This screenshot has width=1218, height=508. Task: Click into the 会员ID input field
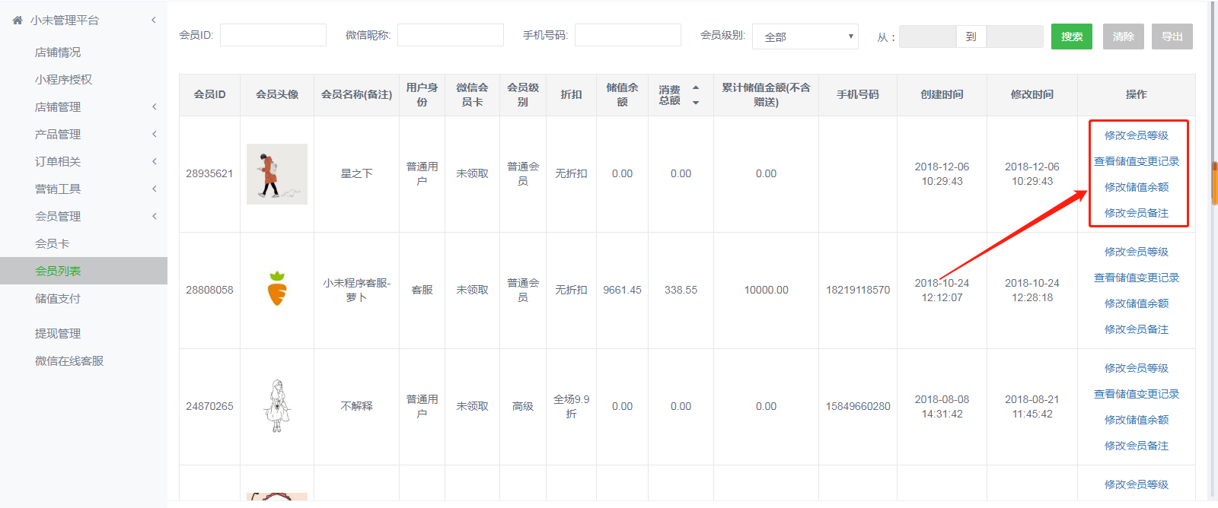[273, 35]
